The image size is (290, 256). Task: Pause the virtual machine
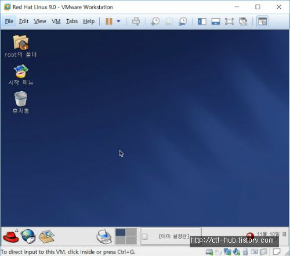point(109,21)
